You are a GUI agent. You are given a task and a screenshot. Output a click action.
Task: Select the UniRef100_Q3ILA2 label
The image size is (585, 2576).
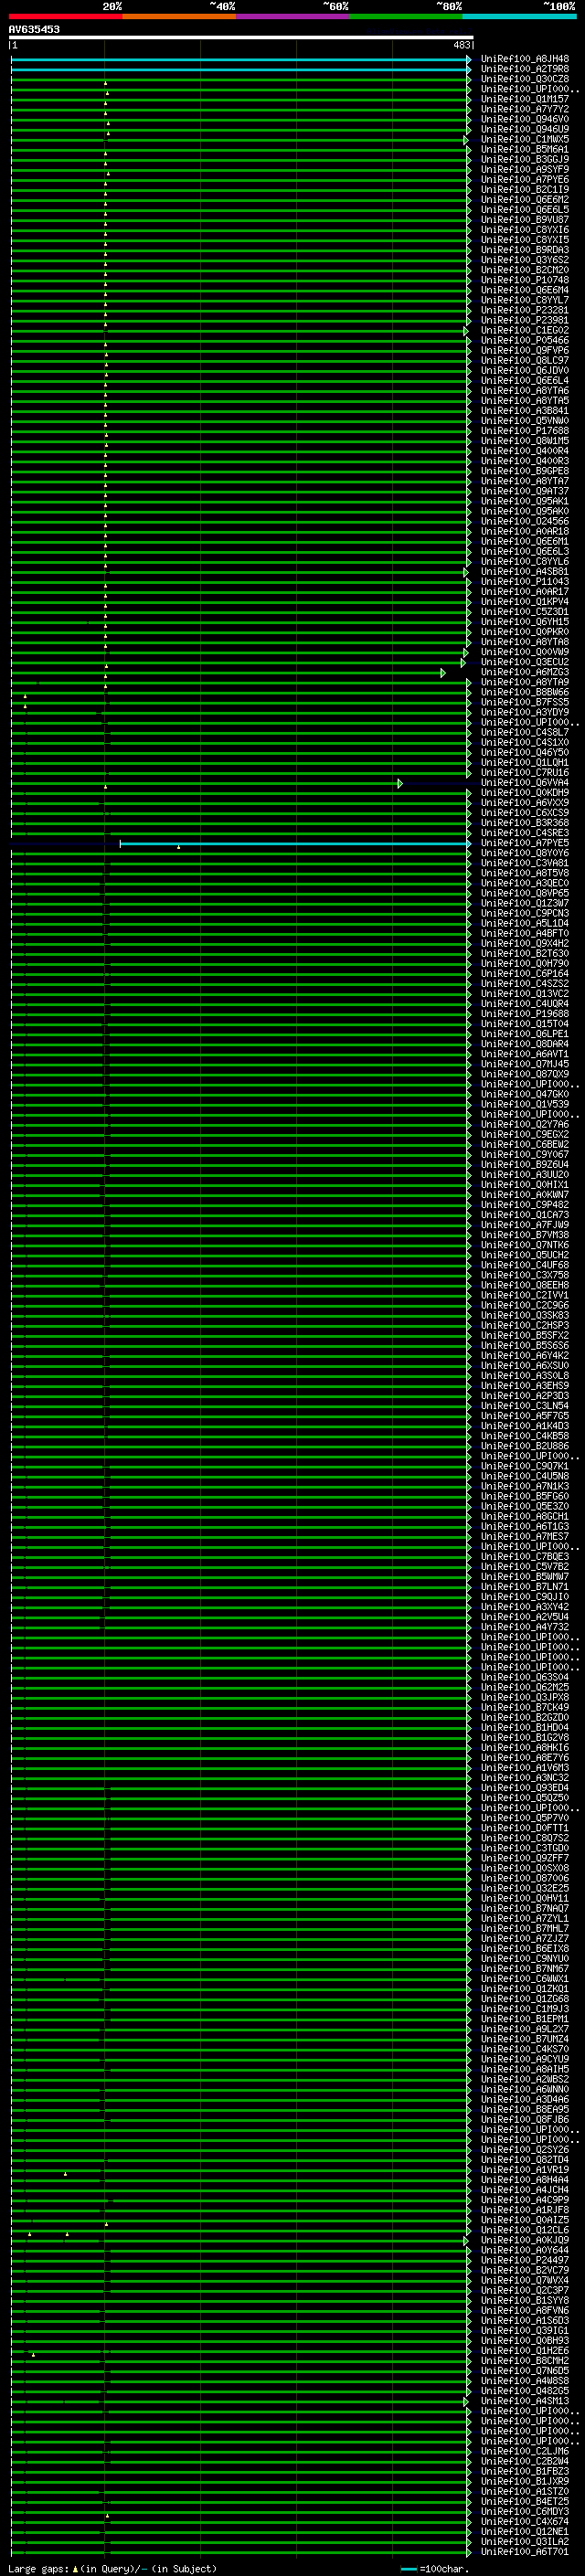tap(524, 2541)
